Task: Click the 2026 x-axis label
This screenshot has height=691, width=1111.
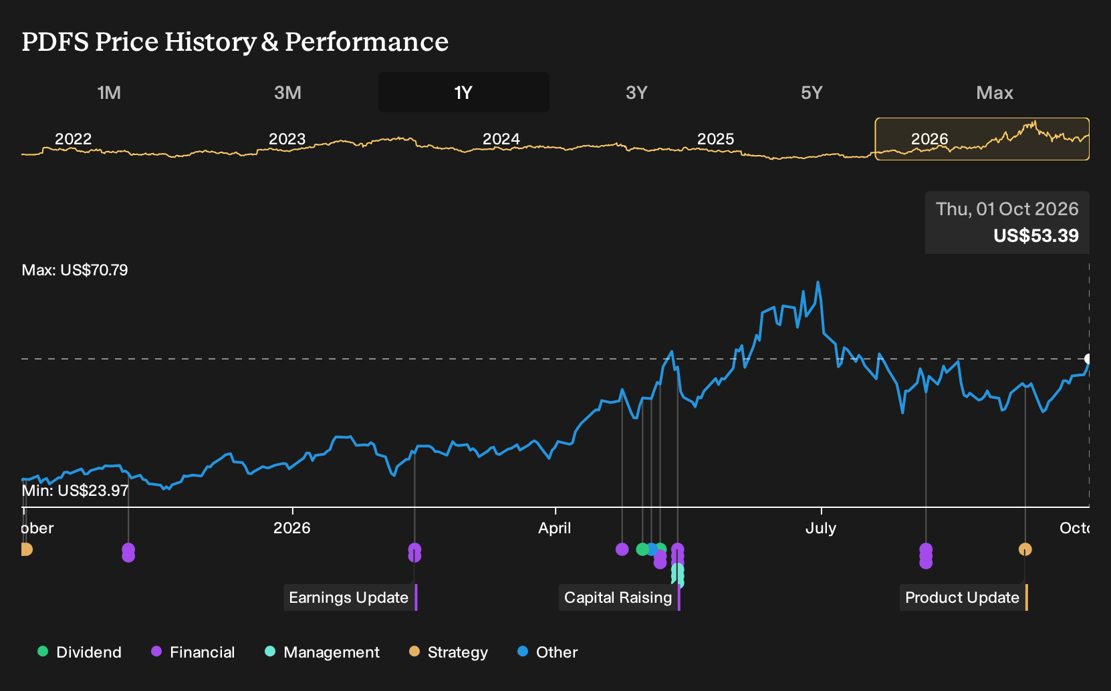Action: tap(292, 528)
